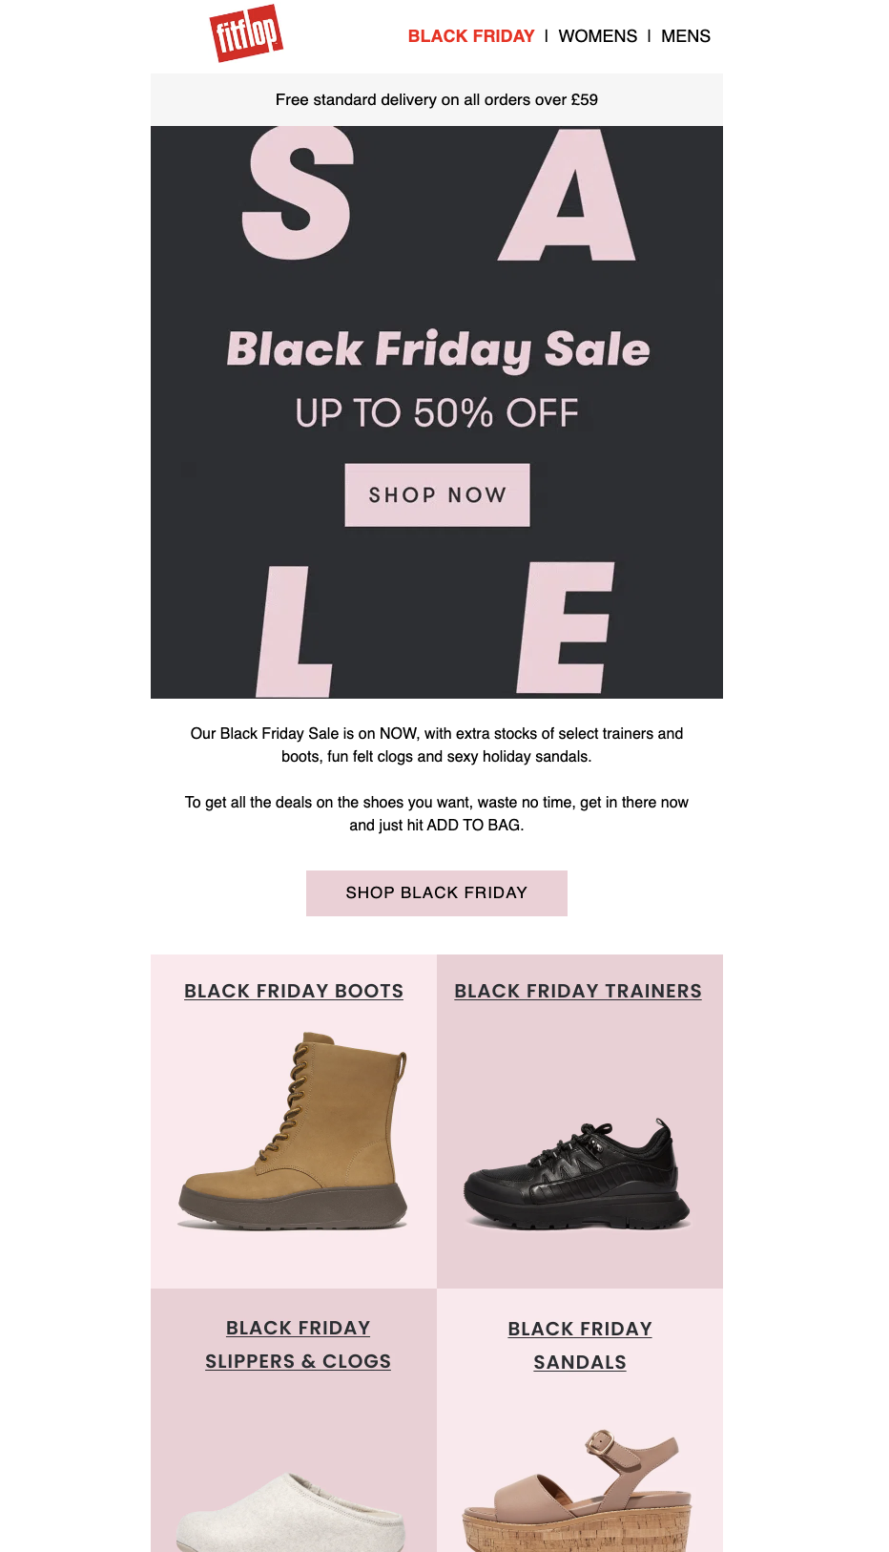Image resolution: width=889 pixels, height=1552 pixels.
Task: Click the FitFlop logo
Action: pyautogui.click(x=246, y=34)
